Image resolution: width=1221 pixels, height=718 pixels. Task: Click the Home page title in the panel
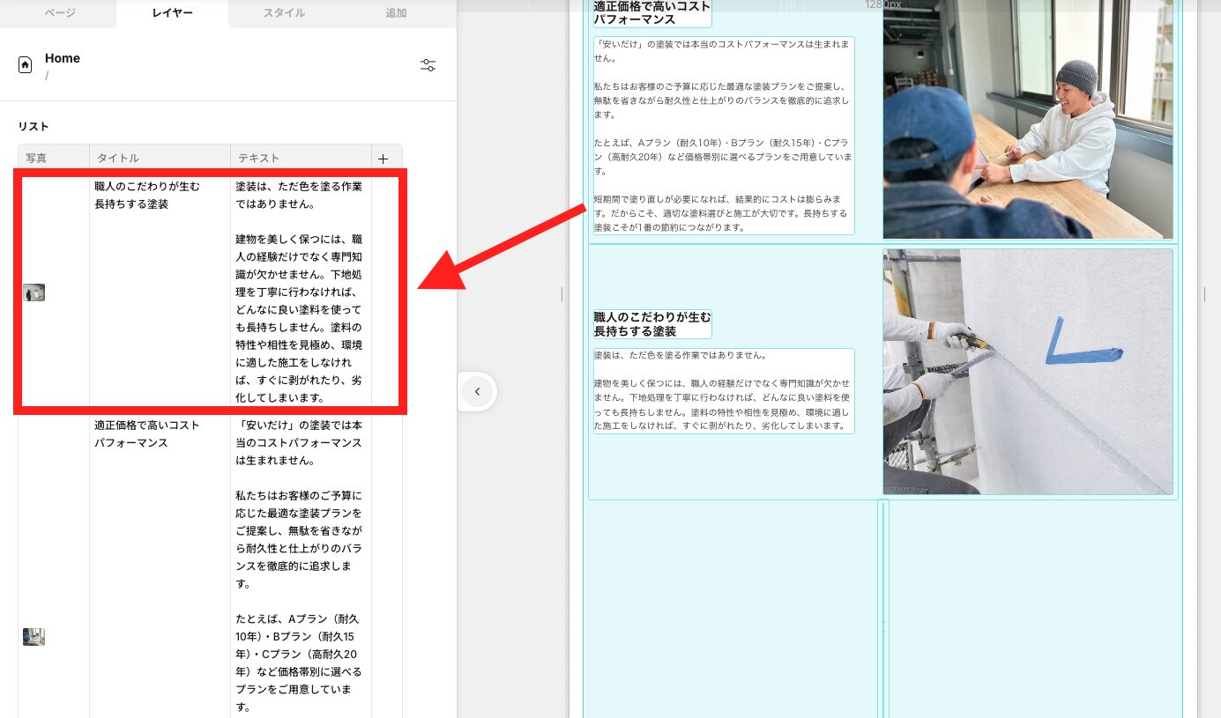click(x=62, y=57)
